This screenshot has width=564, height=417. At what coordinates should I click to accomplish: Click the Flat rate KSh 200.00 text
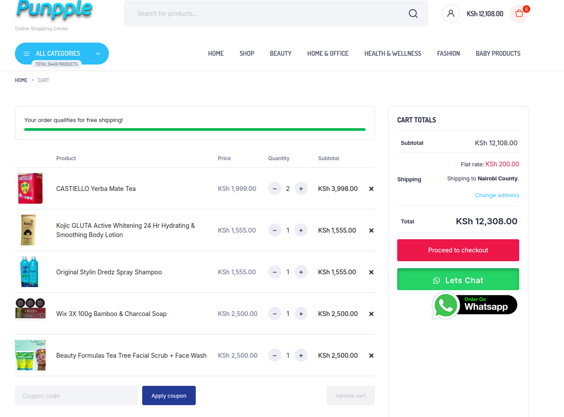(x=490, y=164)
